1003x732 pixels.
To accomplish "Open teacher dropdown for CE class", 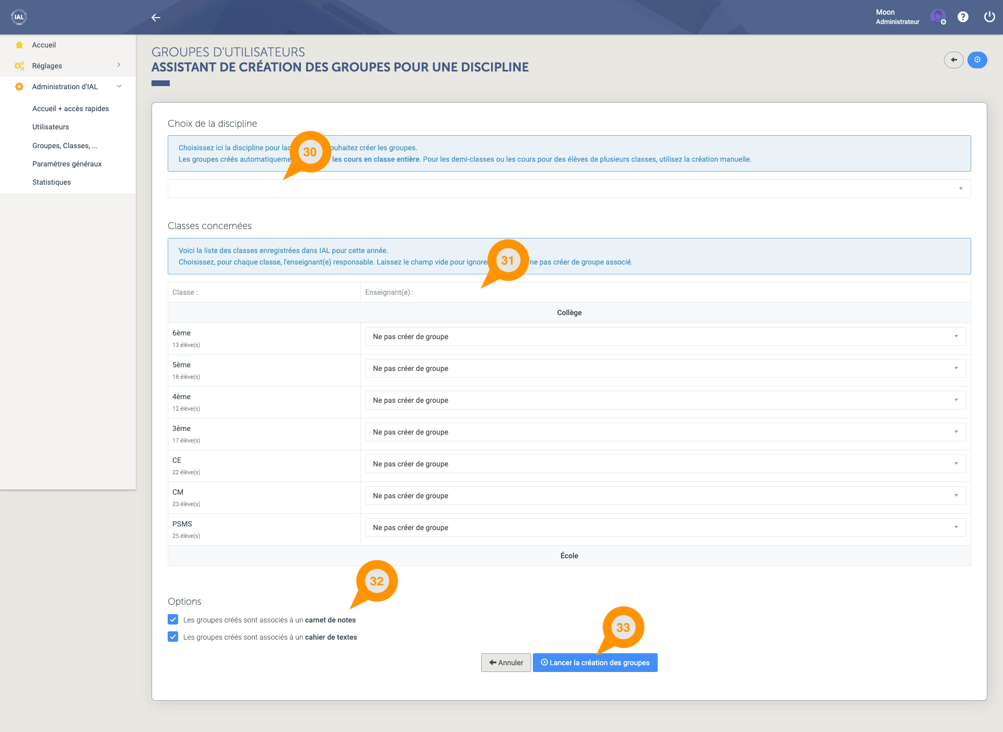I will coord(666,464).
